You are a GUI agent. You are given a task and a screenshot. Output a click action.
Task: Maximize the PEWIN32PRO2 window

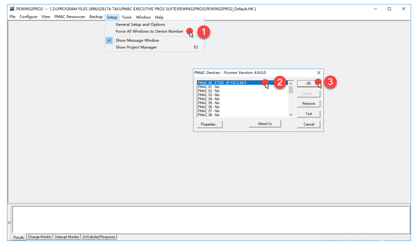[389, 9]
